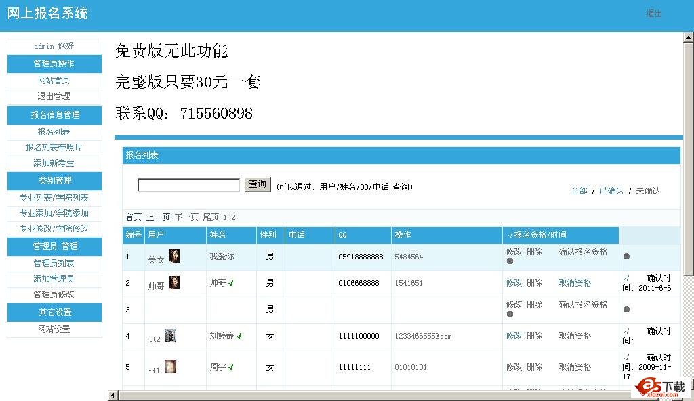694x401 pixels.
Task: Open 管理员修改 in the sidebar
Action: pos(54,295)
